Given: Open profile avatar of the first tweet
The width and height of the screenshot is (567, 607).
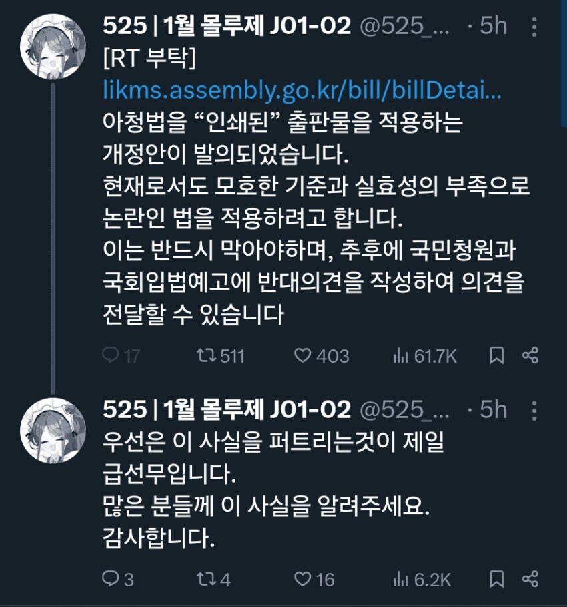Looking at the screenshot, I should [53, 47].
